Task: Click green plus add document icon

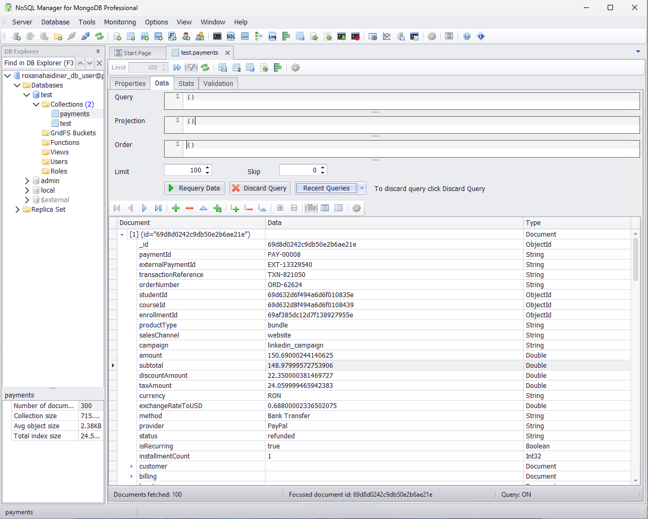Action: (176, 208)
